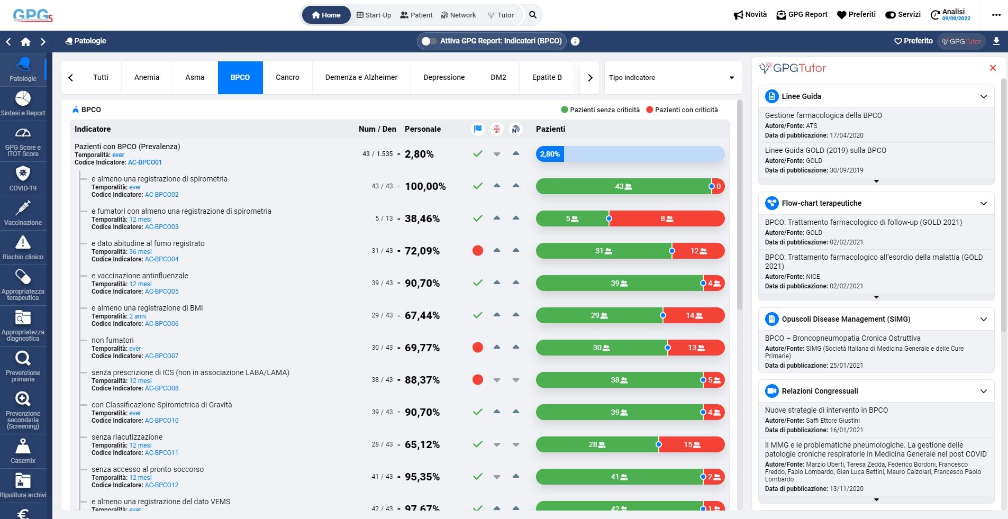1008x519 pixels.
Task: Click the info icon next to GPG Report toggle
Action: [x=575, y=41]
